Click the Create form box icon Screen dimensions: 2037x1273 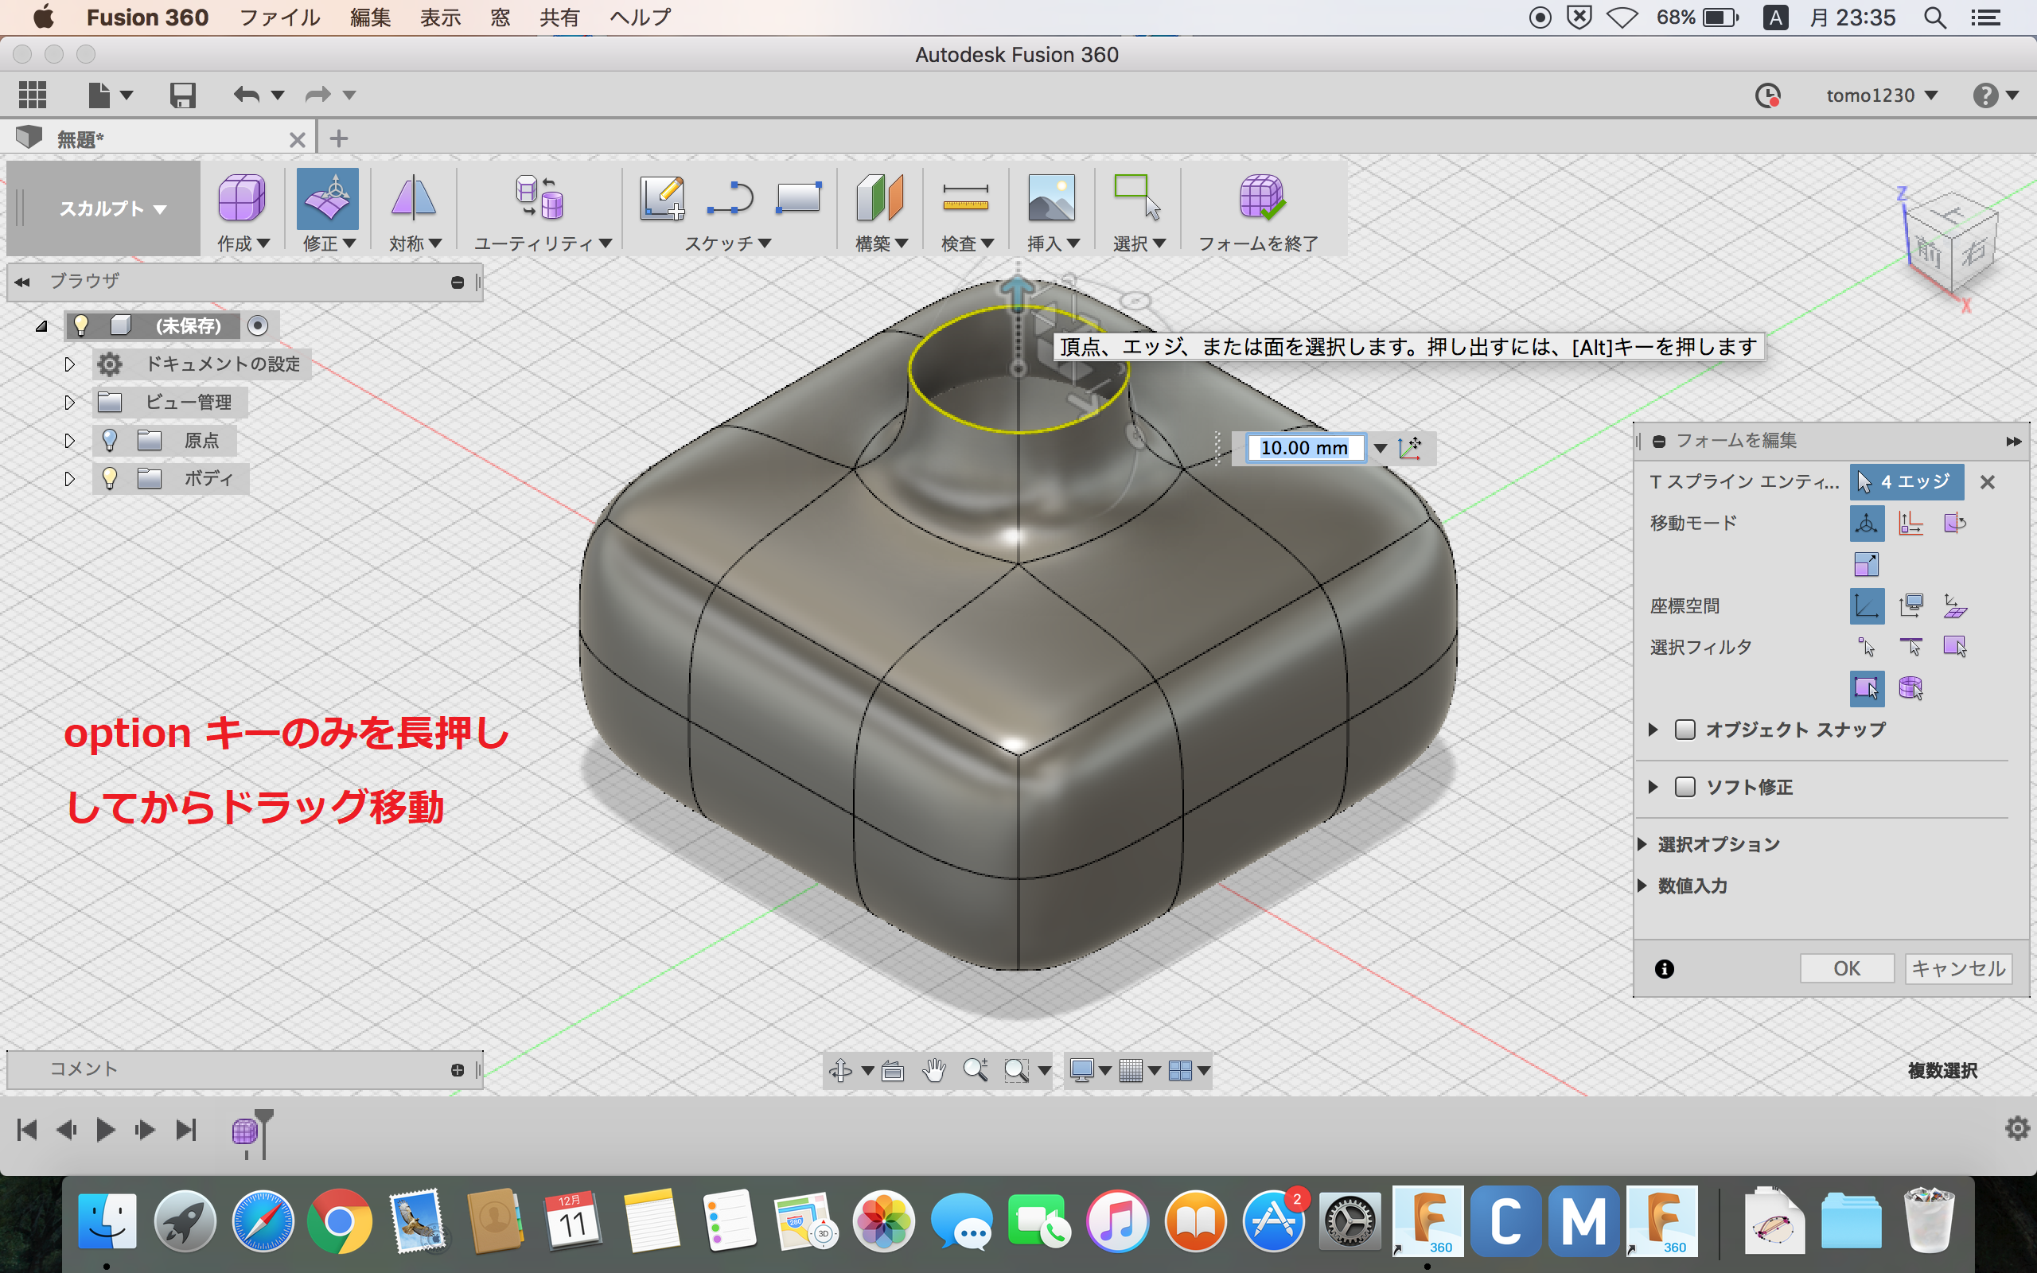coord(242,199)
